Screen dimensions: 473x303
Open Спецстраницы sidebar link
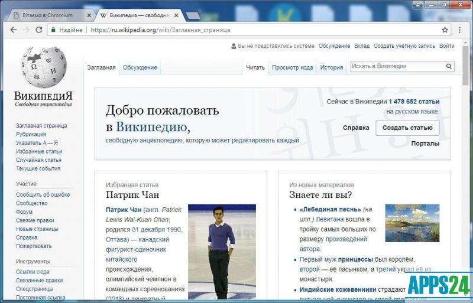[x=35, y=289]
